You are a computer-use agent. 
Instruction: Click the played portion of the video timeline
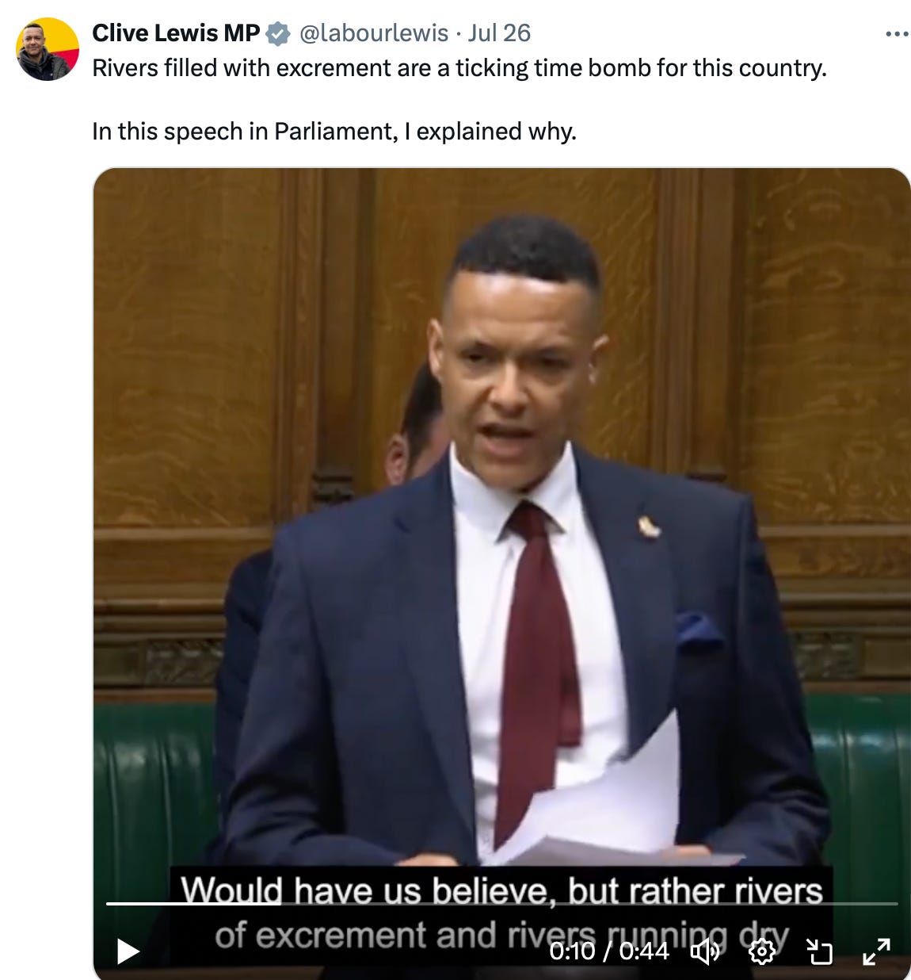click(x=195, y=903)
